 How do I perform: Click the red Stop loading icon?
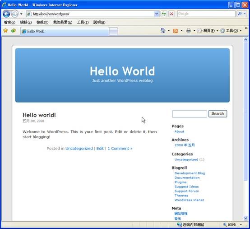coord(171,14)
